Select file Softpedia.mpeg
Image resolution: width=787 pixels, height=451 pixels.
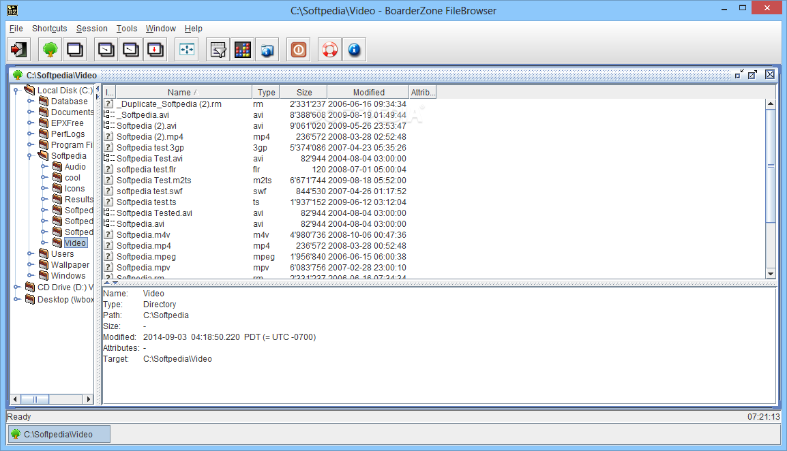point(146,257)
